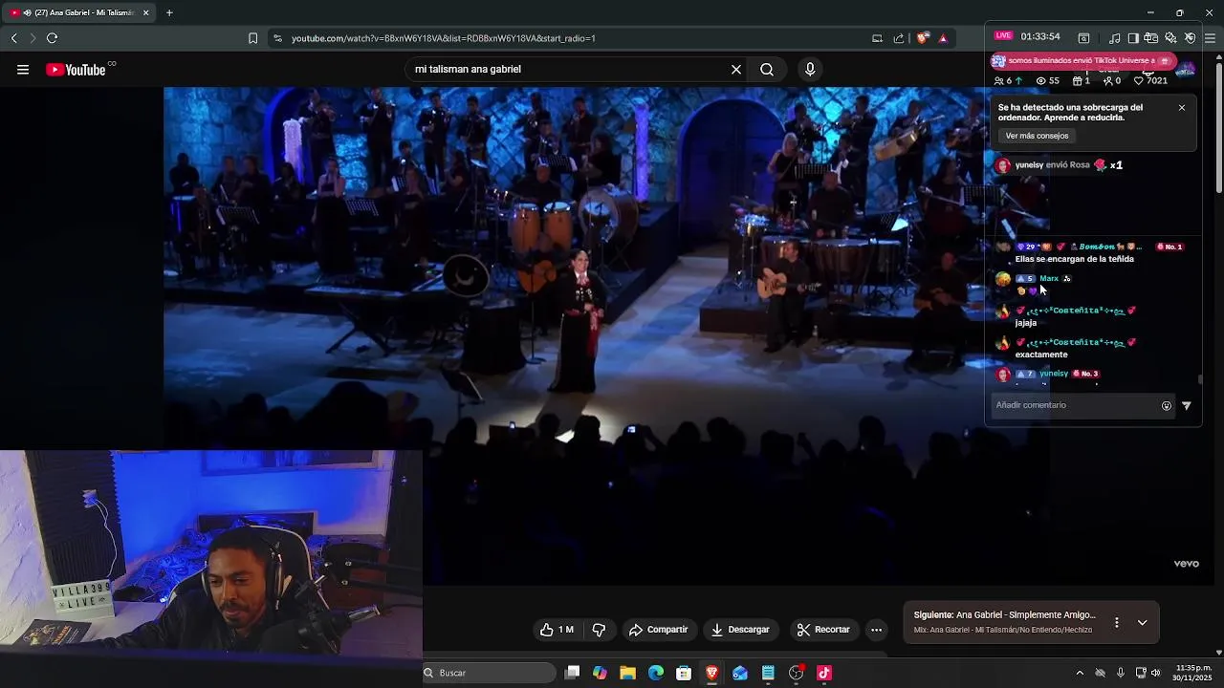Select the Ana Gabriel - Mi Talismán tab

80,12
